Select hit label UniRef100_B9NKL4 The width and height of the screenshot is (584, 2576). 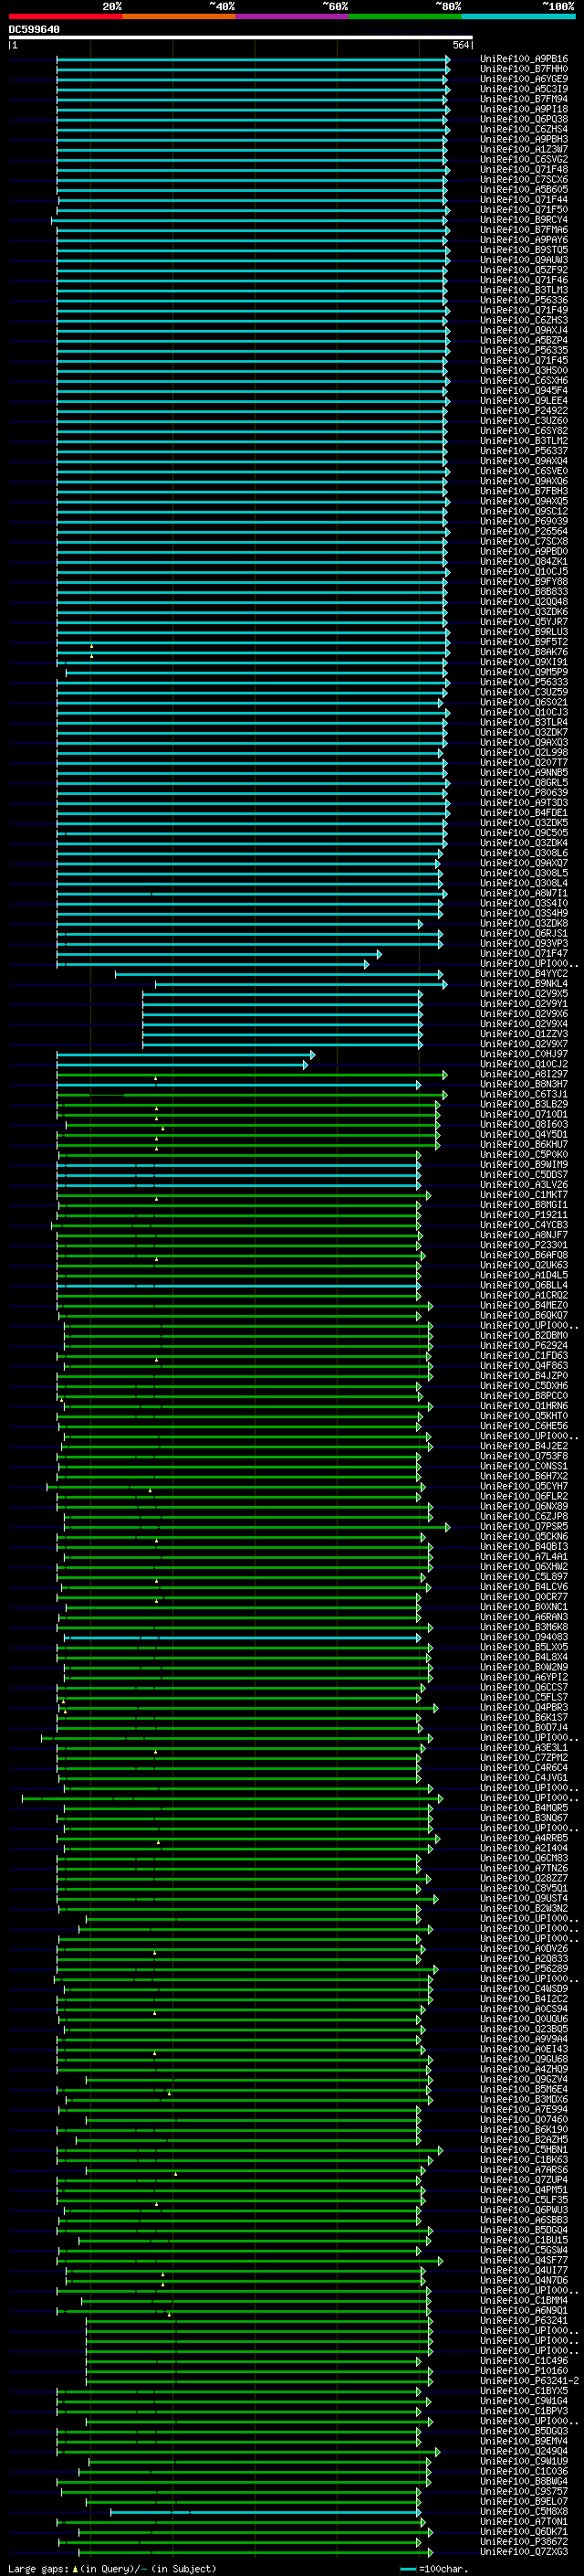[524, 983]
